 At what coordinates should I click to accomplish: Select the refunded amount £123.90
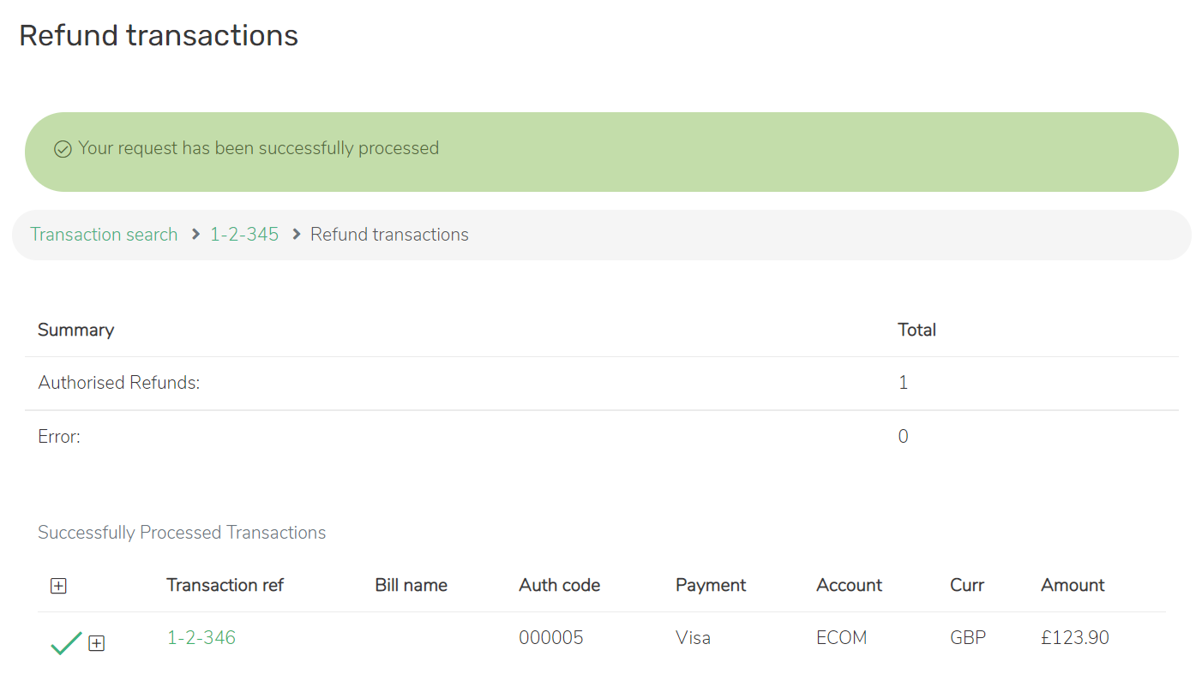click(x=1074, y=637)
